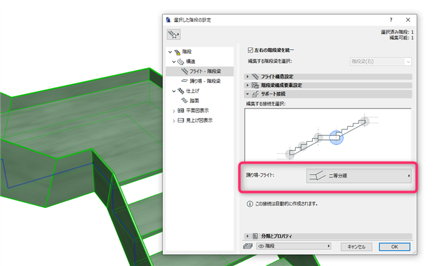Viewport: 437px width, 266px height.
Task: Click the 構造 structure icon in tree
Action: pos(181,62)
